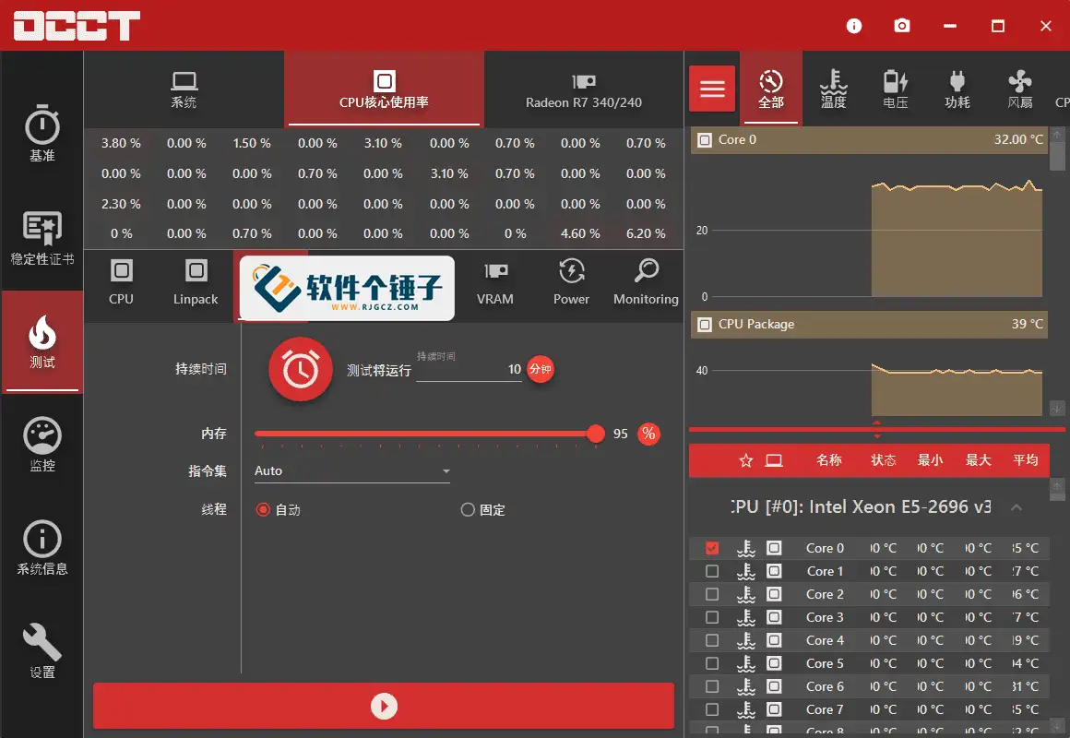This screenshot has width=1070, height=738.
Task: Toggle the 分钟 duration unit button
Action: (x=541, y=369)
